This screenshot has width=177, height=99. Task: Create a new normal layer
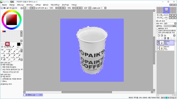pos(159,36)
